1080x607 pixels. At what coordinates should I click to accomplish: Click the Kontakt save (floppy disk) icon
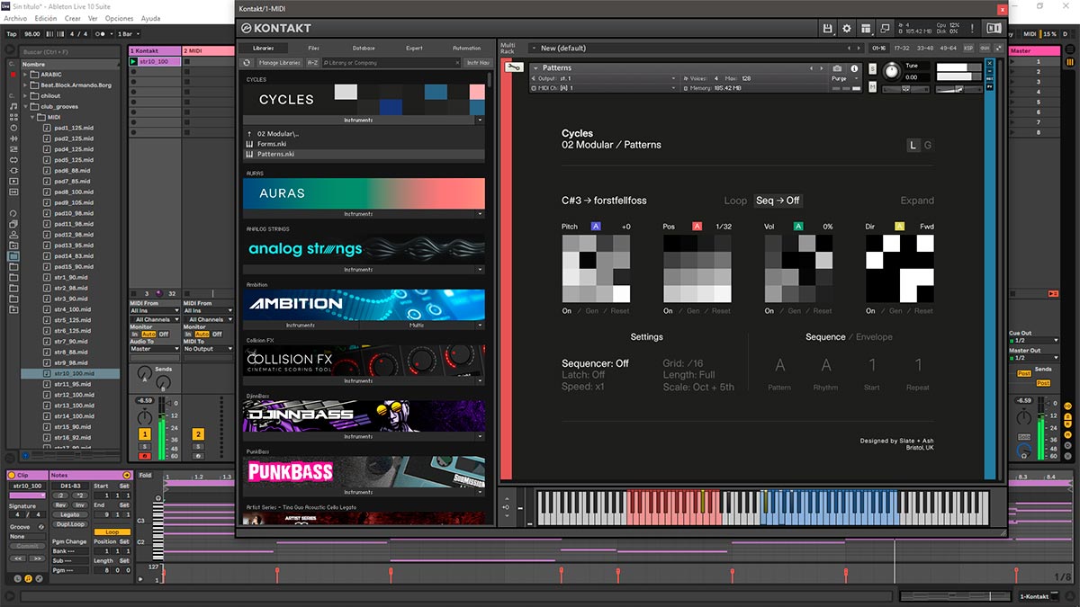[827, 29]
